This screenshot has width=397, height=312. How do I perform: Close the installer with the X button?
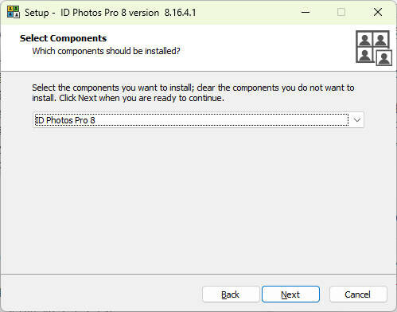coord(378,12)
